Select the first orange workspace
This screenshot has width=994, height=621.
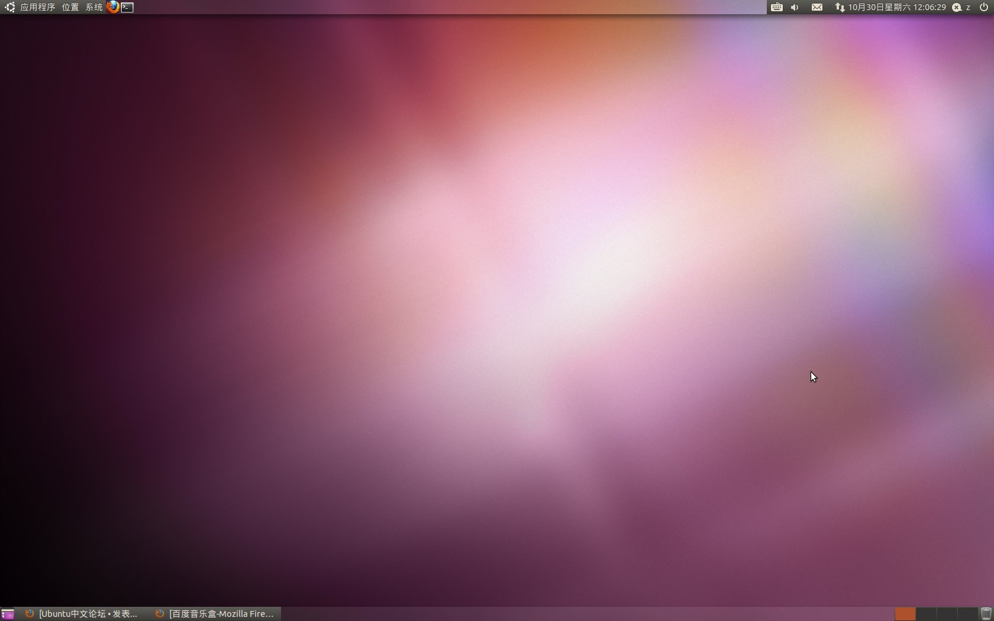pyautogui.click(x=905, y=614)
